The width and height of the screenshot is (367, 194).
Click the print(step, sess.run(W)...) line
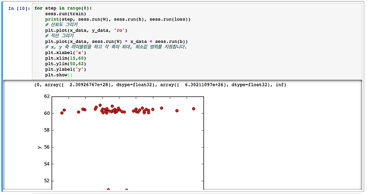point(118,19)
